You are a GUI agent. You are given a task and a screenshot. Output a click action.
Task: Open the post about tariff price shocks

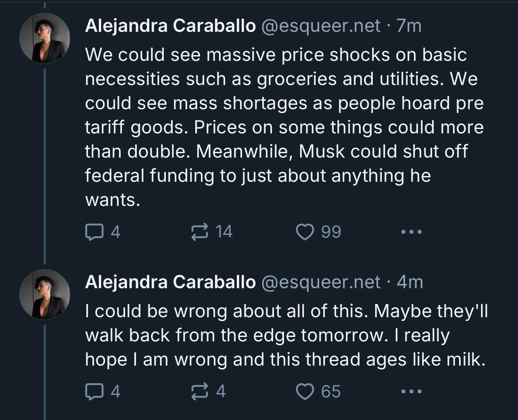click(x=284, y=127)
